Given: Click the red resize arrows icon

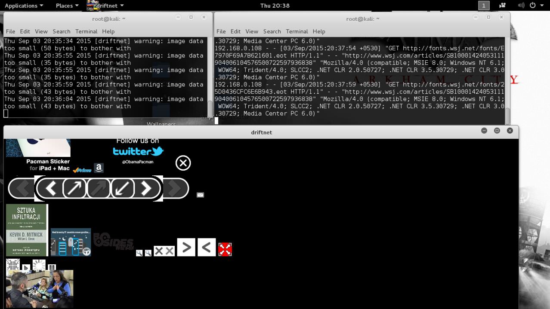Looking at the screenshot, I should tap(225, 248).
